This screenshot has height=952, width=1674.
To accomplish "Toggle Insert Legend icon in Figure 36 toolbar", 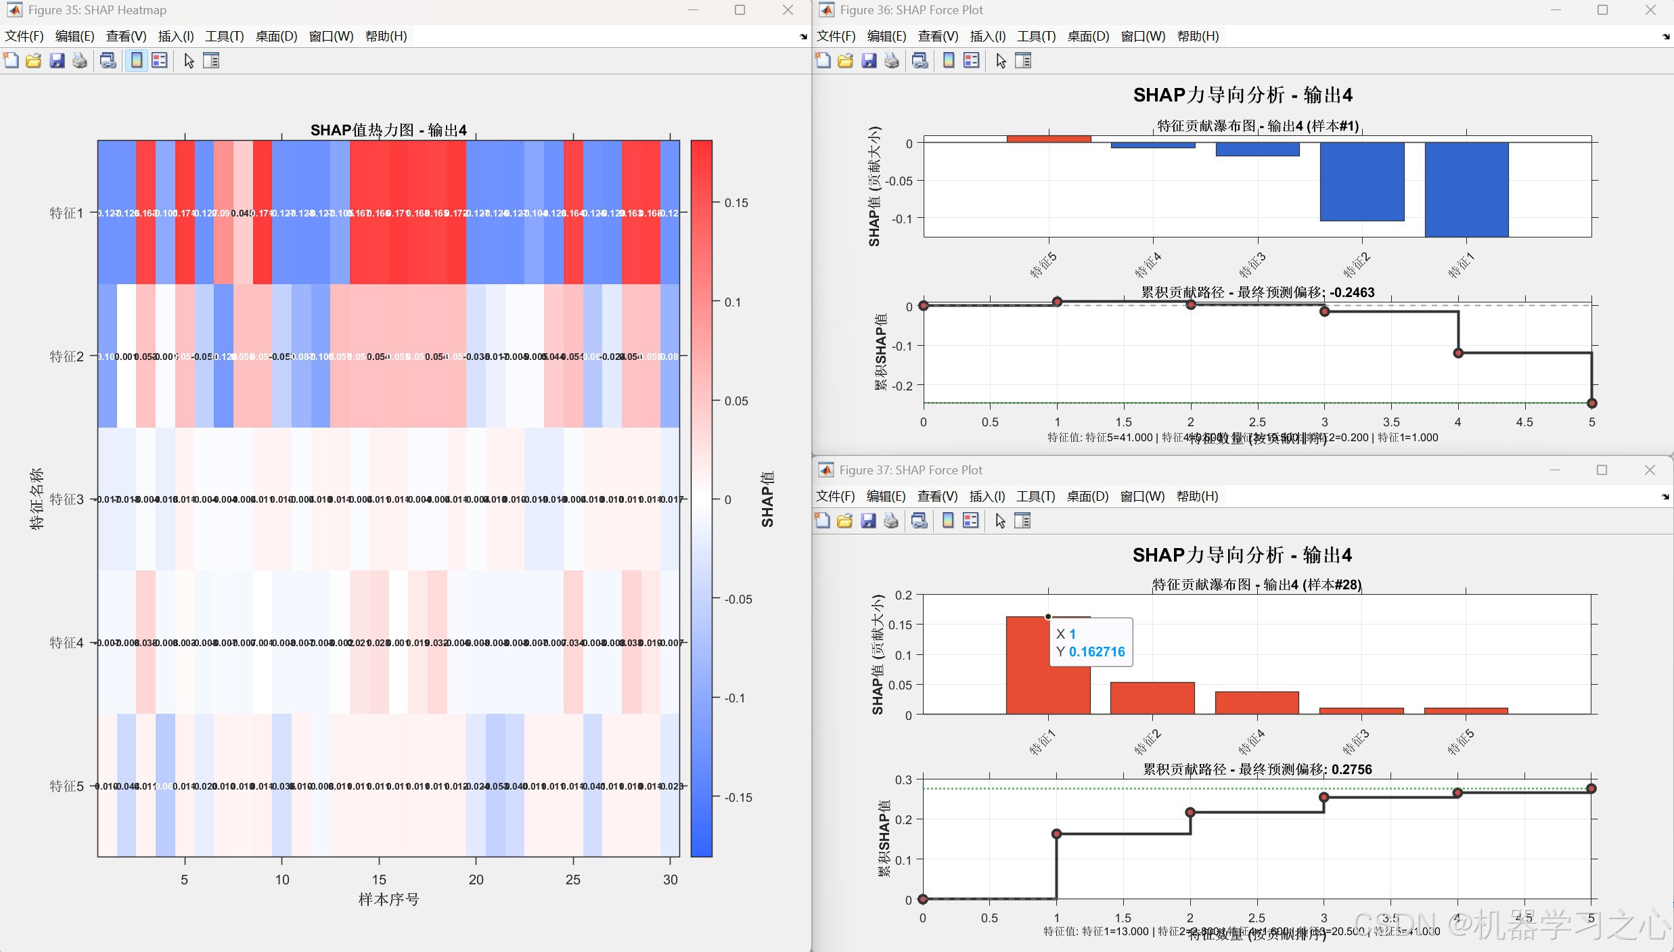I will coord(972,61).
